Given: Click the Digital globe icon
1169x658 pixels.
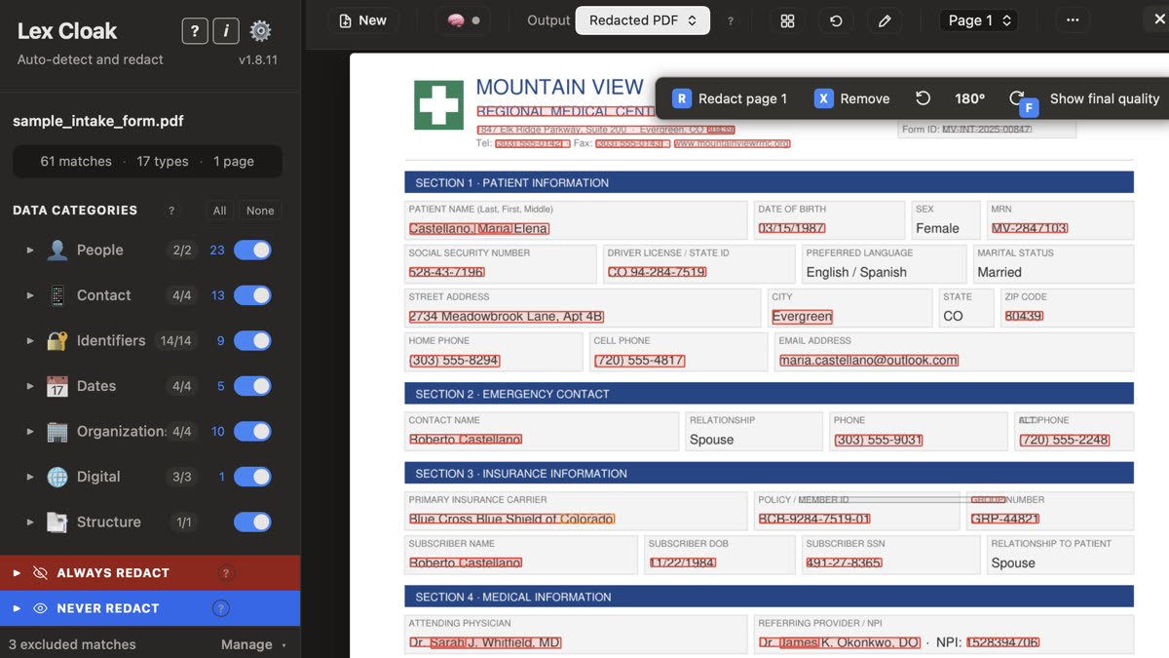Looking at the screenshot, I should 57,477.
